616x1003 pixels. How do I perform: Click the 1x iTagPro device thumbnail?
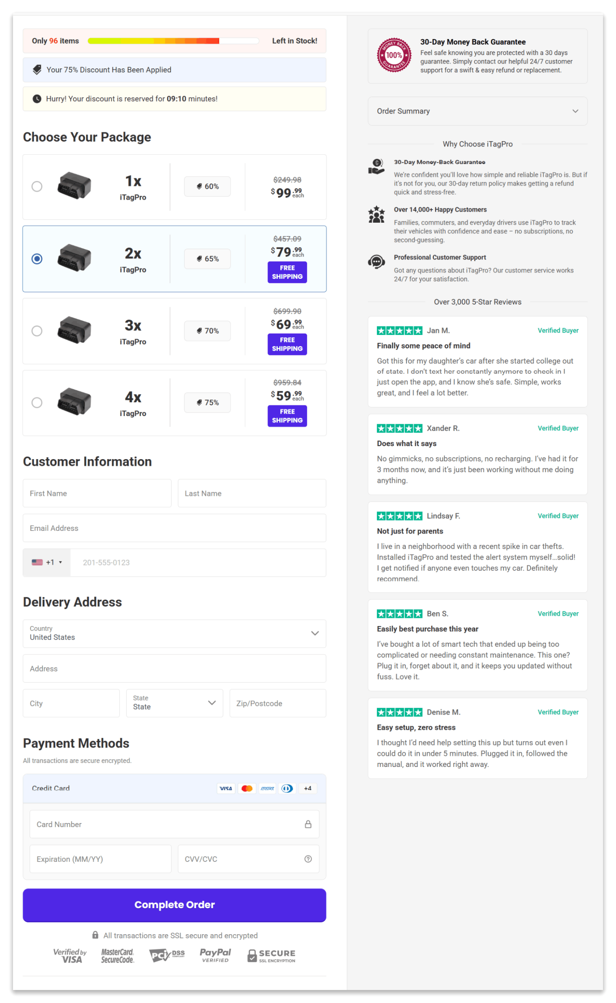(x=74, y=186)
